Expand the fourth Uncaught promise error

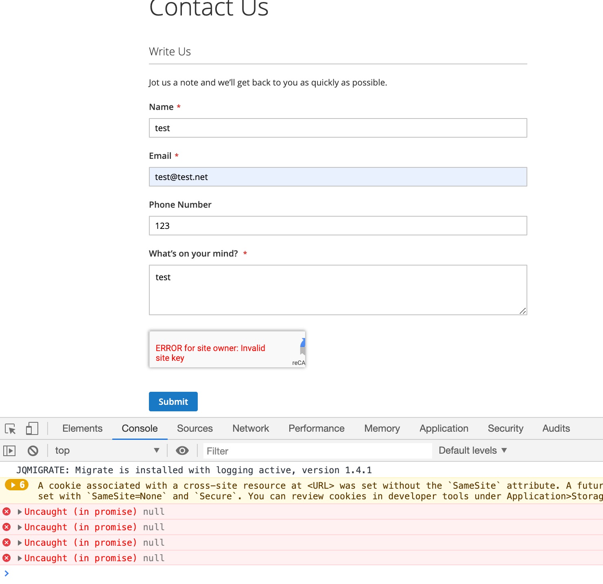(20, 558)
